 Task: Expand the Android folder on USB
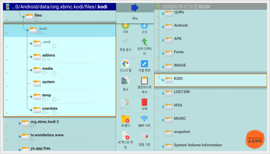coord(163,27)
